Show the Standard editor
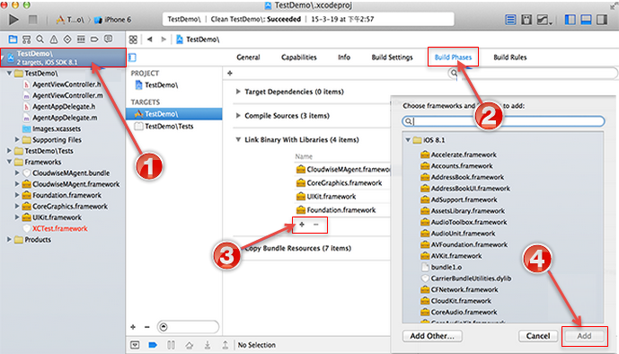 pos(510,20)
